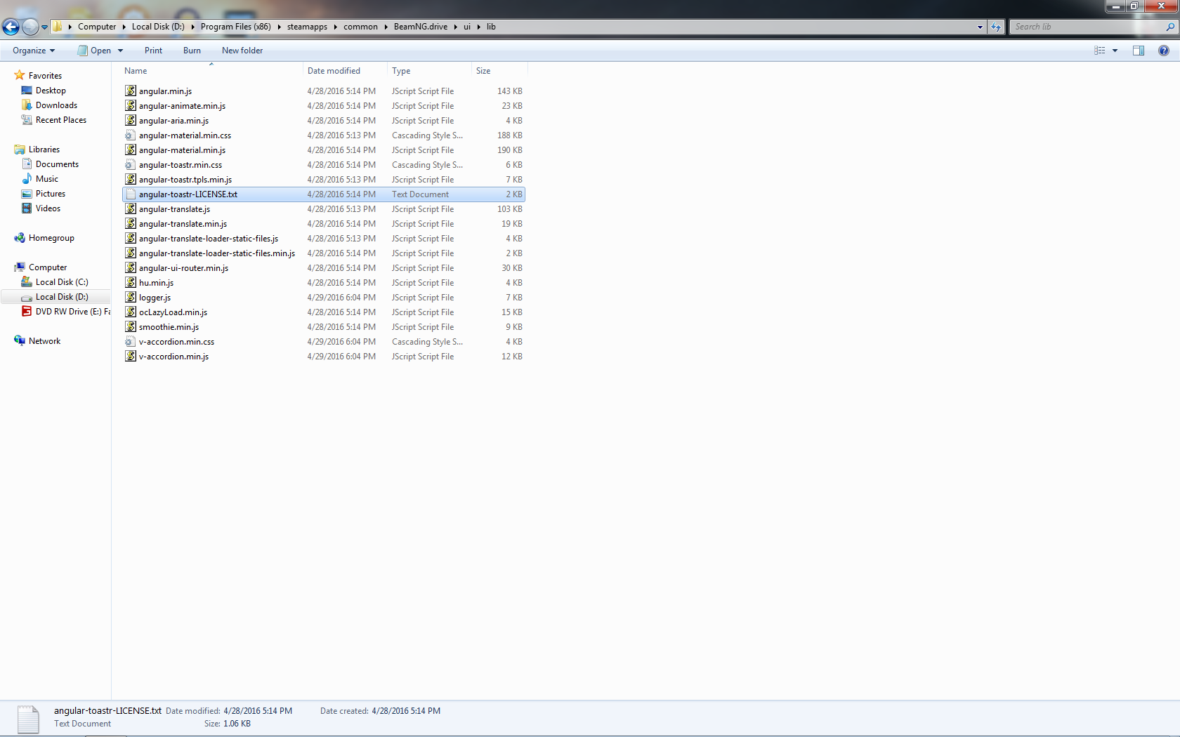Screen dimensions: 1180x737
Task: Select Network in navigation pane
Action: (x=44, y=341)
